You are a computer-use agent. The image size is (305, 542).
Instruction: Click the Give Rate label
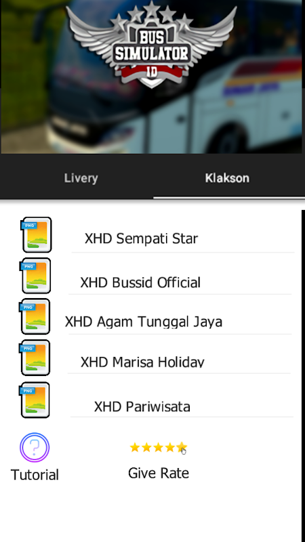pyautogui.click(x=159, y=473)
